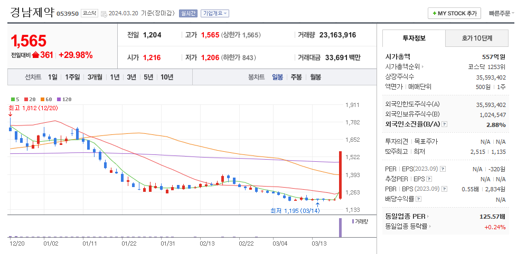The width and height of the screenshot is (517, 254).
Task: Click the 52주최고 최저 values 2,515 1,135
Action: coord(488,152)
